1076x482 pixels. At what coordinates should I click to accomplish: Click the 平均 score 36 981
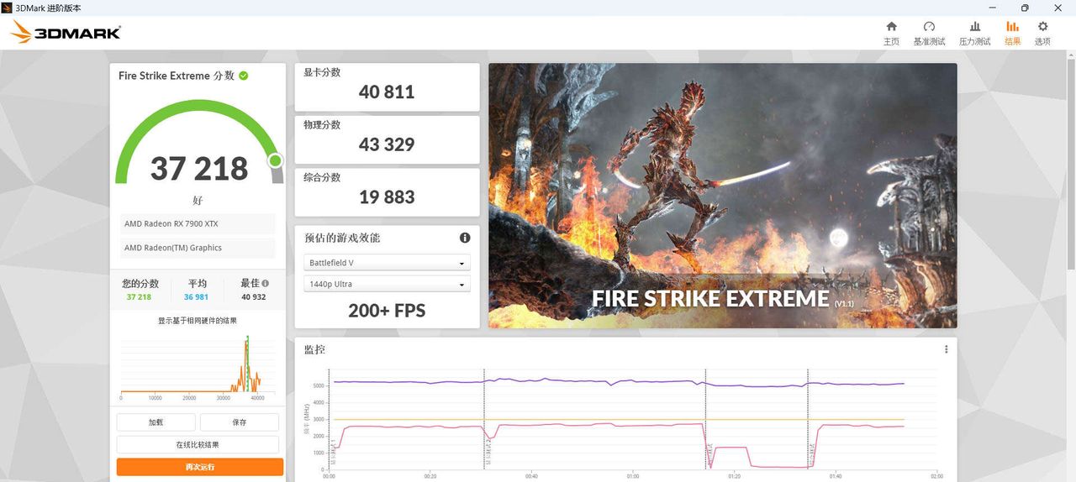point(196,297)
